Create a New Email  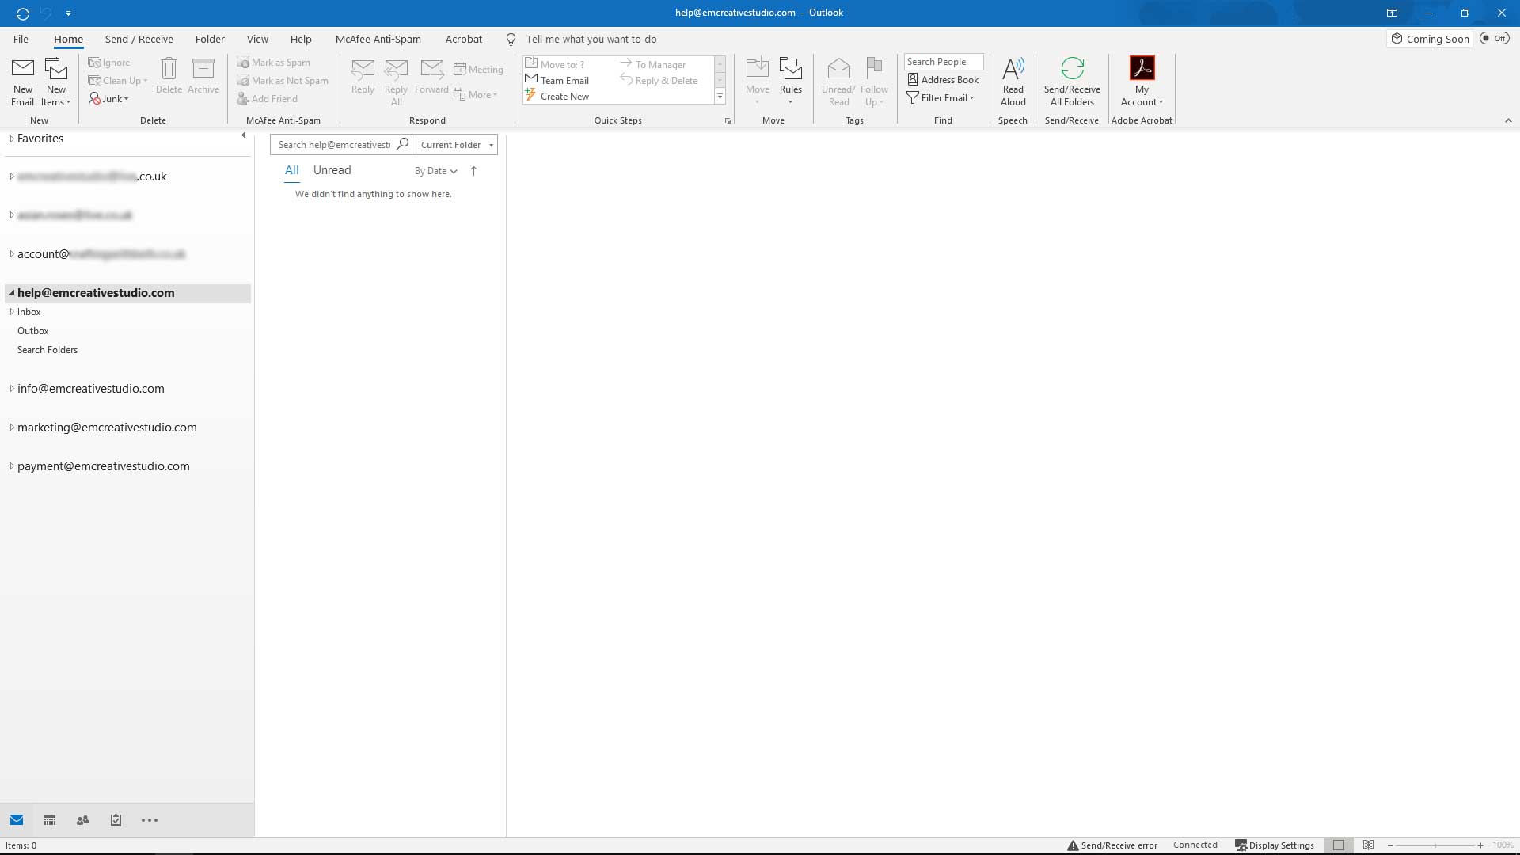pyautogui.click(x=22, y=82)
